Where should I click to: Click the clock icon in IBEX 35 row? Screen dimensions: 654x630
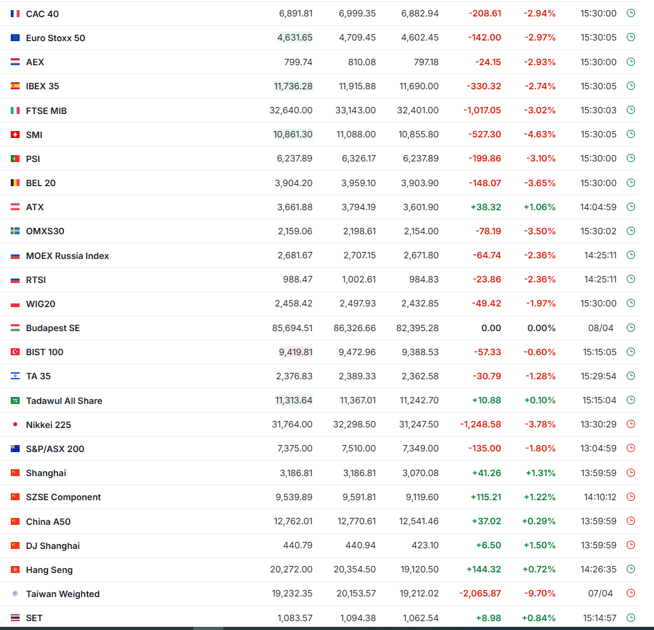pyautogui.click(x=631, y=86)
